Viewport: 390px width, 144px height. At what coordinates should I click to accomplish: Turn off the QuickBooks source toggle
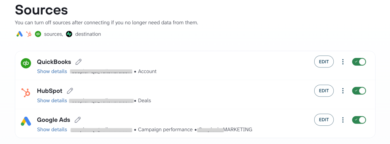click(x=359, y=62)
